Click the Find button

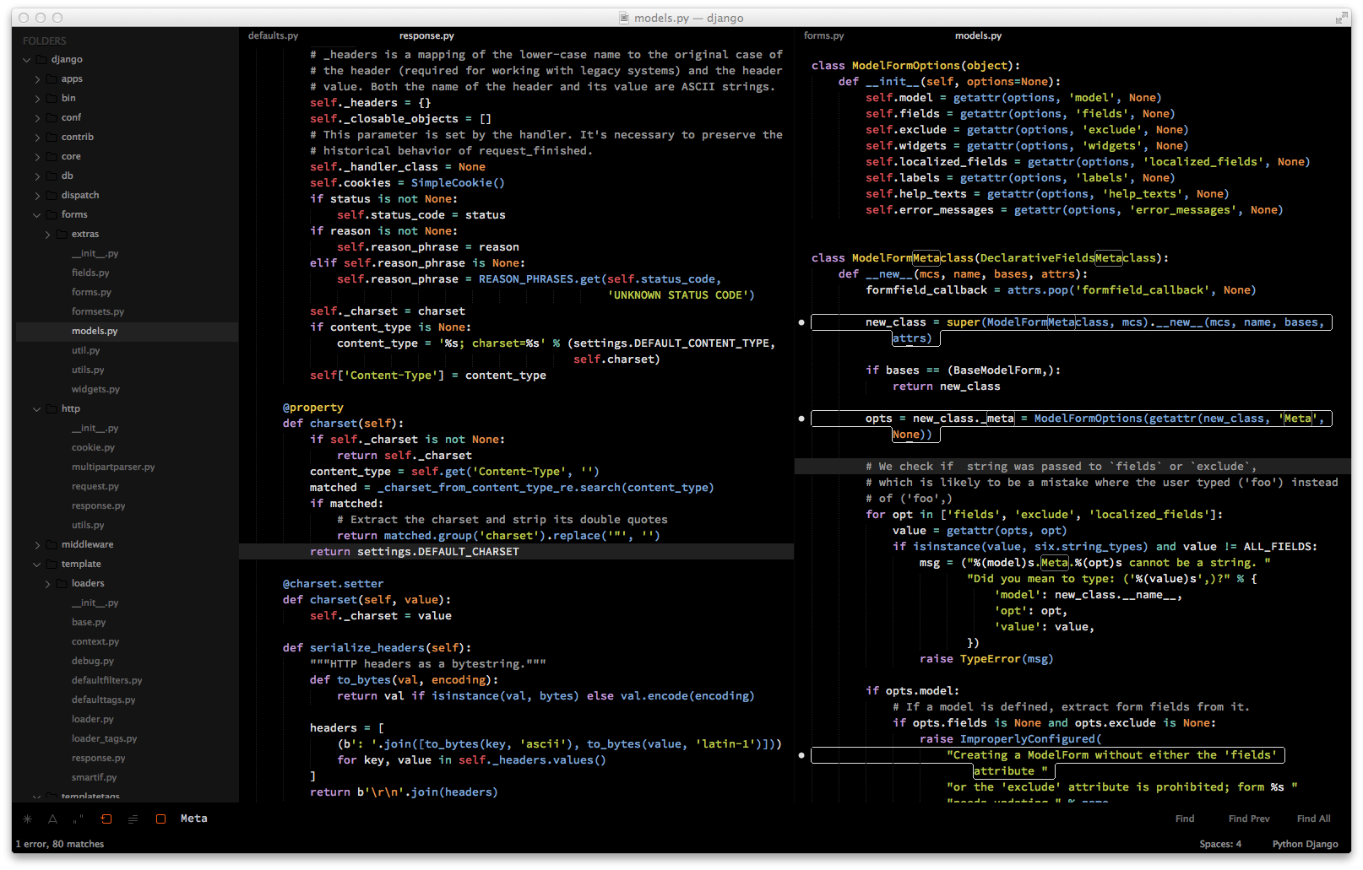coord(1185,819)
